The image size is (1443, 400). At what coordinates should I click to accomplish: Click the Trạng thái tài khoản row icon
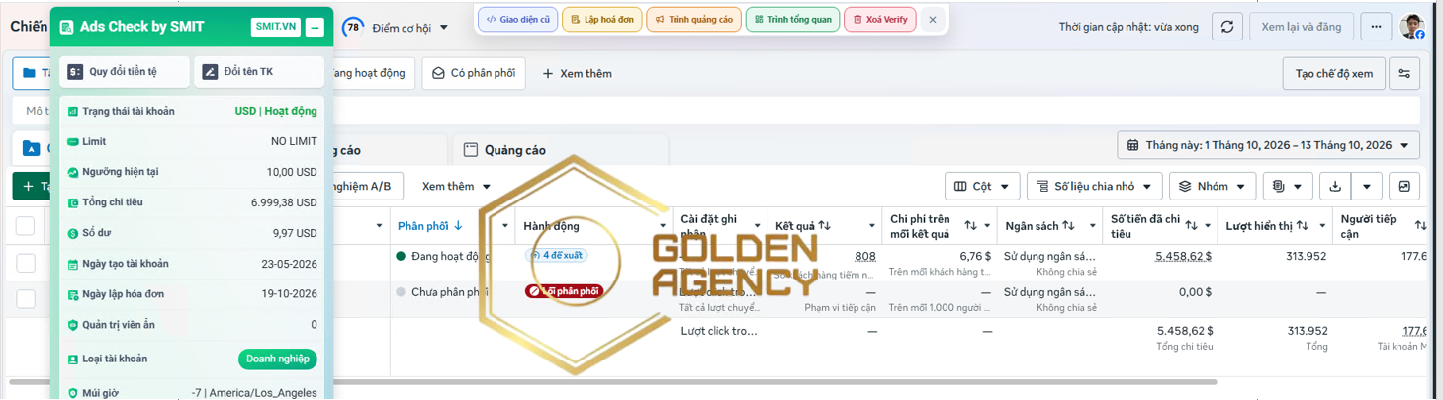click(73, 112)
